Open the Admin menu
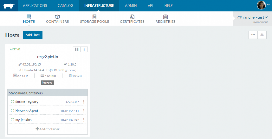The image size is (272, 139). [131, 5]
